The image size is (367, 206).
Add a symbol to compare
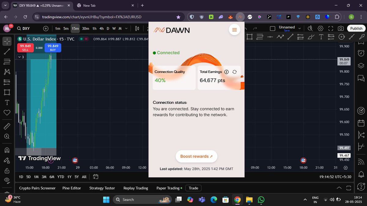[46, 28]
